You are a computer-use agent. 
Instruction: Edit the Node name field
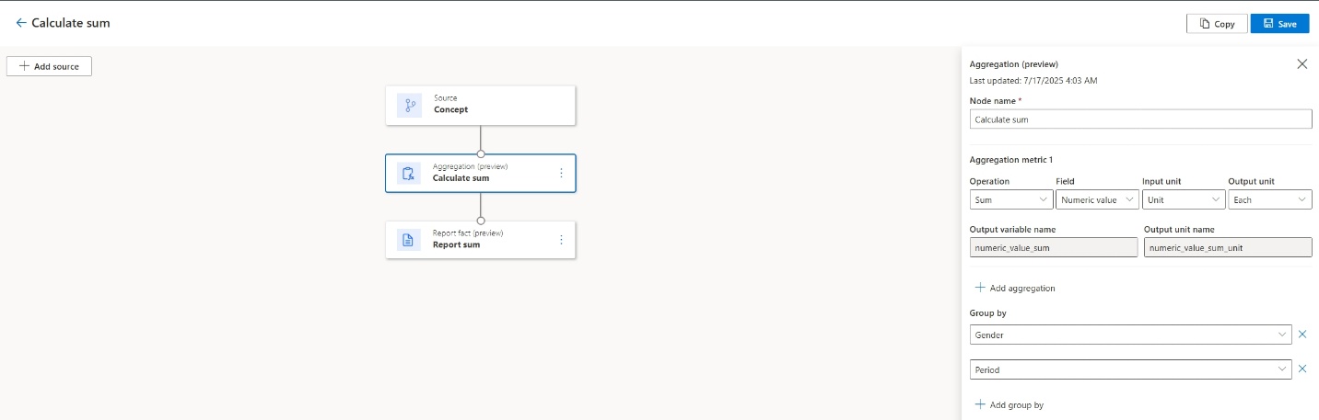click(x=1140, y=119)
